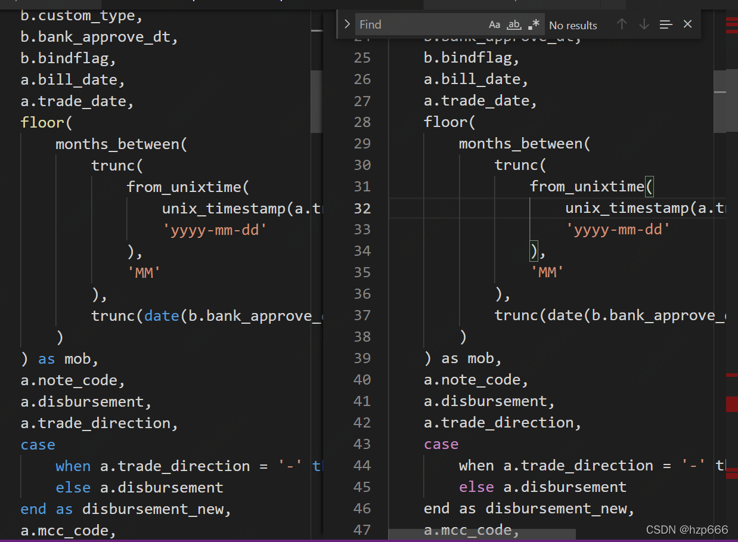This screenshot has height=542, width=738.
Task: Jump to next match using the down arrow
Action: (x=643, y=24)
